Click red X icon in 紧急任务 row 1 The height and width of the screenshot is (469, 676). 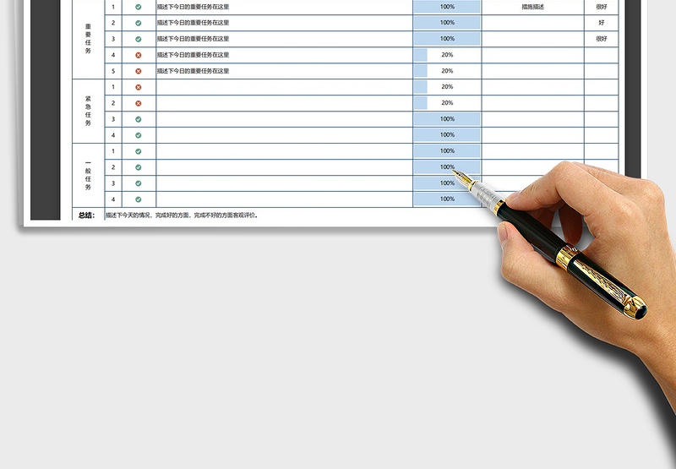(x=139, y=87)
